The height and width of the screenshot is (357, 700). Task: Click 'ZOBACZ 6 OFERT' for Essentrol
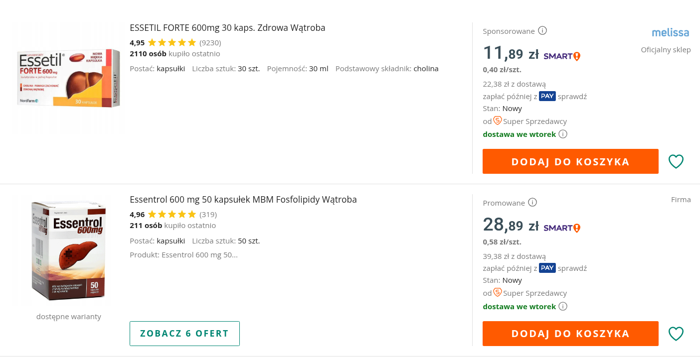point(184,334)
